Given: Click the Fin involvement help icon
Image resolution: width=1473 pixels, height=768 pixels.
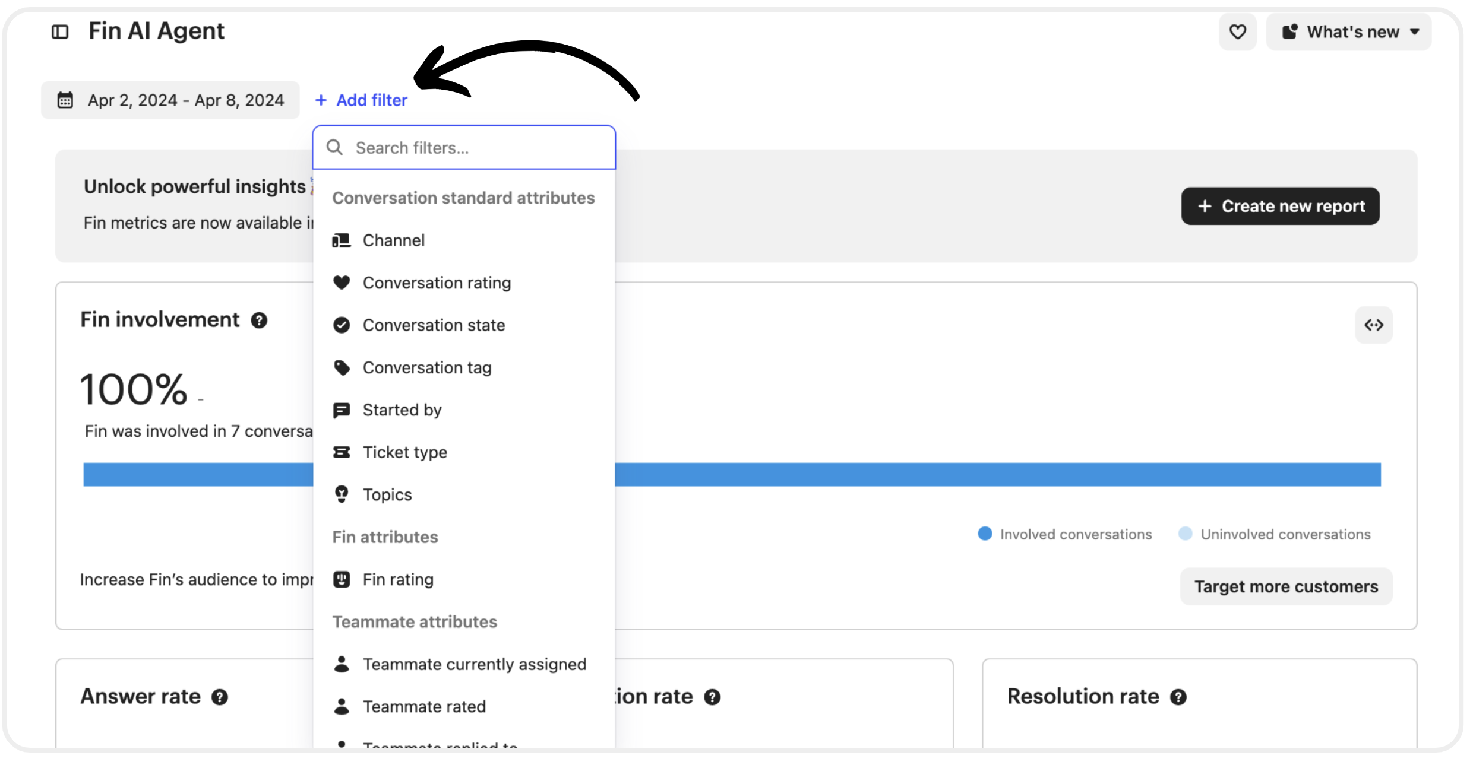Looking at the screenshot, I should tap(259, 320).
